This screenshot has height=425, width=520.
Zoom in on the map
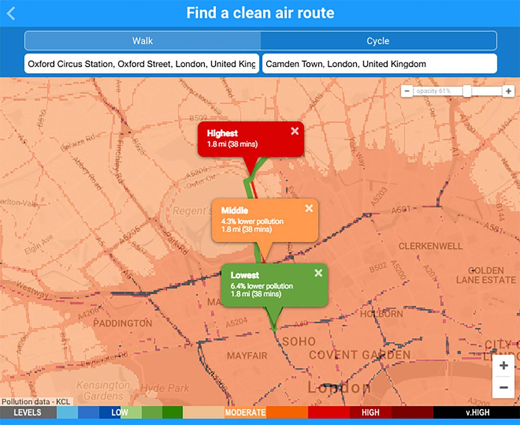tap(503, 366)
